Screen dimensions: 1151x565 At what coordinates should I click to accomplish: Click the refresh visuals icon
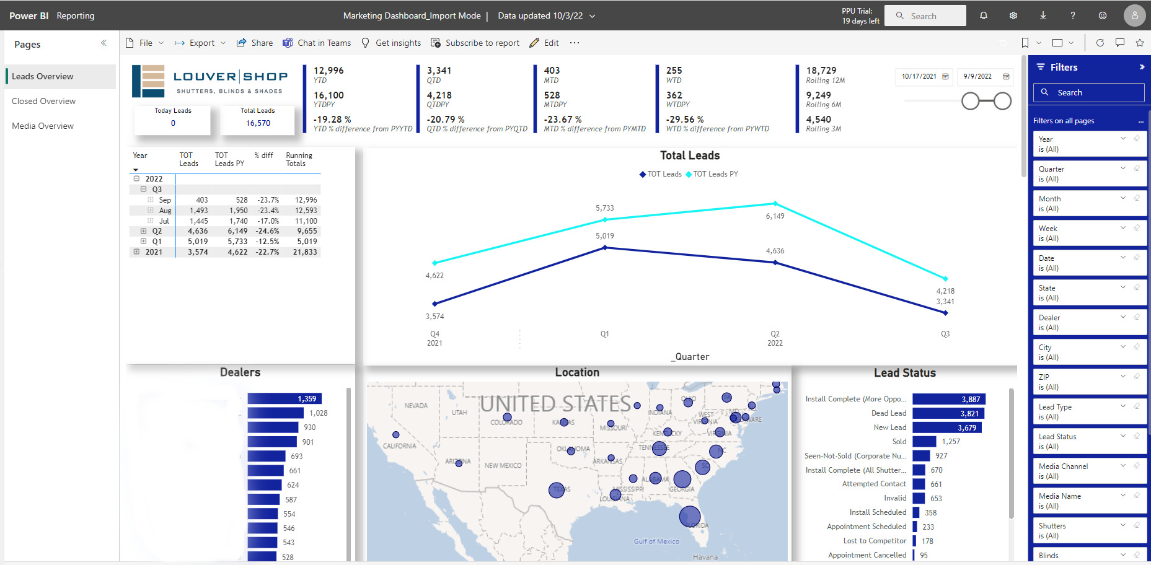click(1100, 43)
